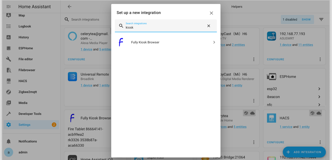
Task: Open ESPHome sidebar entry
Action: click(x=31, y=48)
